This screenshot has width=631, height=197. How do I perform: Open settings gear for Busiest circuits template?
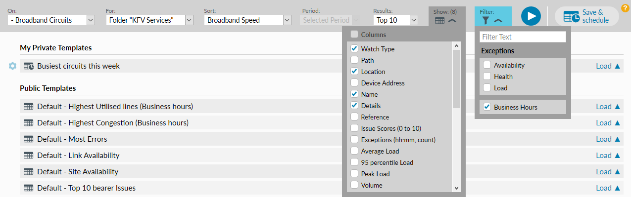[13, 66]
